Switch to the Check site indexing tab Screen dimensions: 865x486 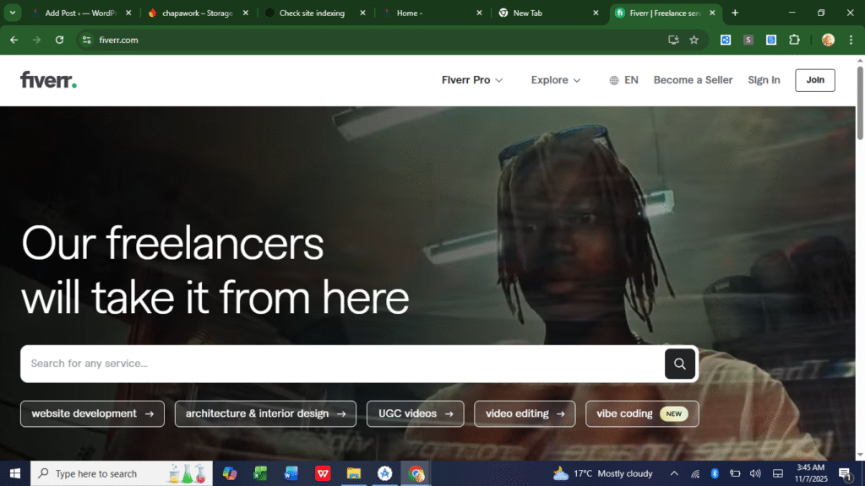312,13
